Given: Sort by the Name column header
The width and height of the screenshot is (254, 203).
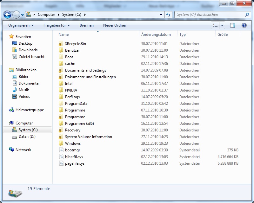Looking at the screenshot, I should (98, 35).
